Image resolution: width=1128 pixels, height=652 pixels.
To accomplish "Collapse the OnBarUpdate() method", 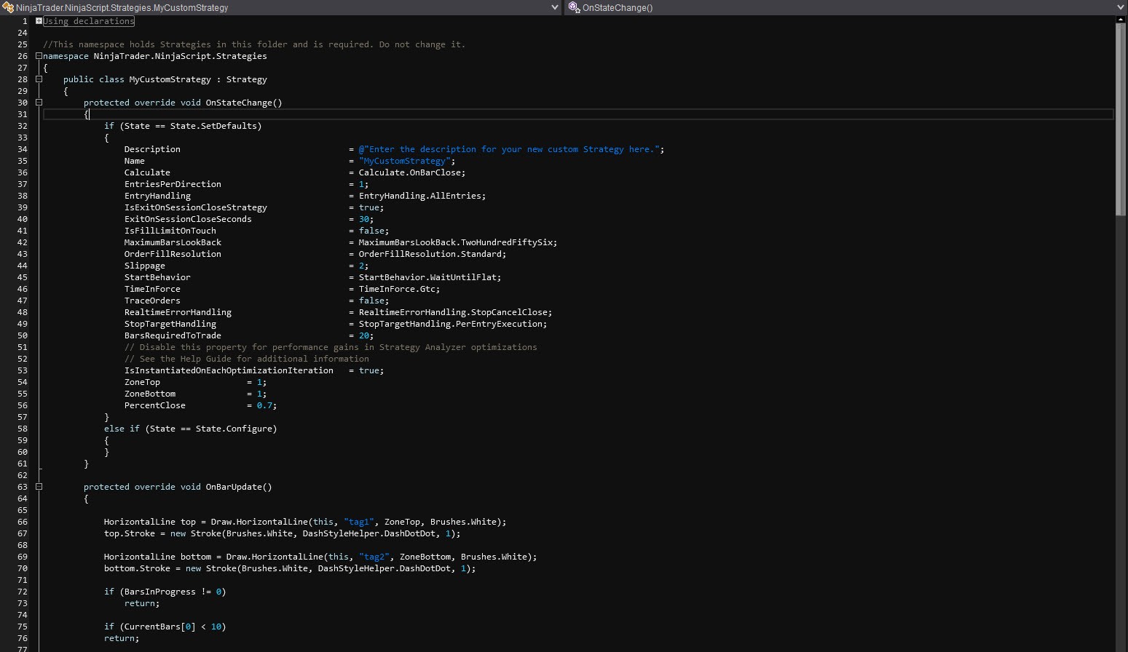I will click(x=39, y=487).
